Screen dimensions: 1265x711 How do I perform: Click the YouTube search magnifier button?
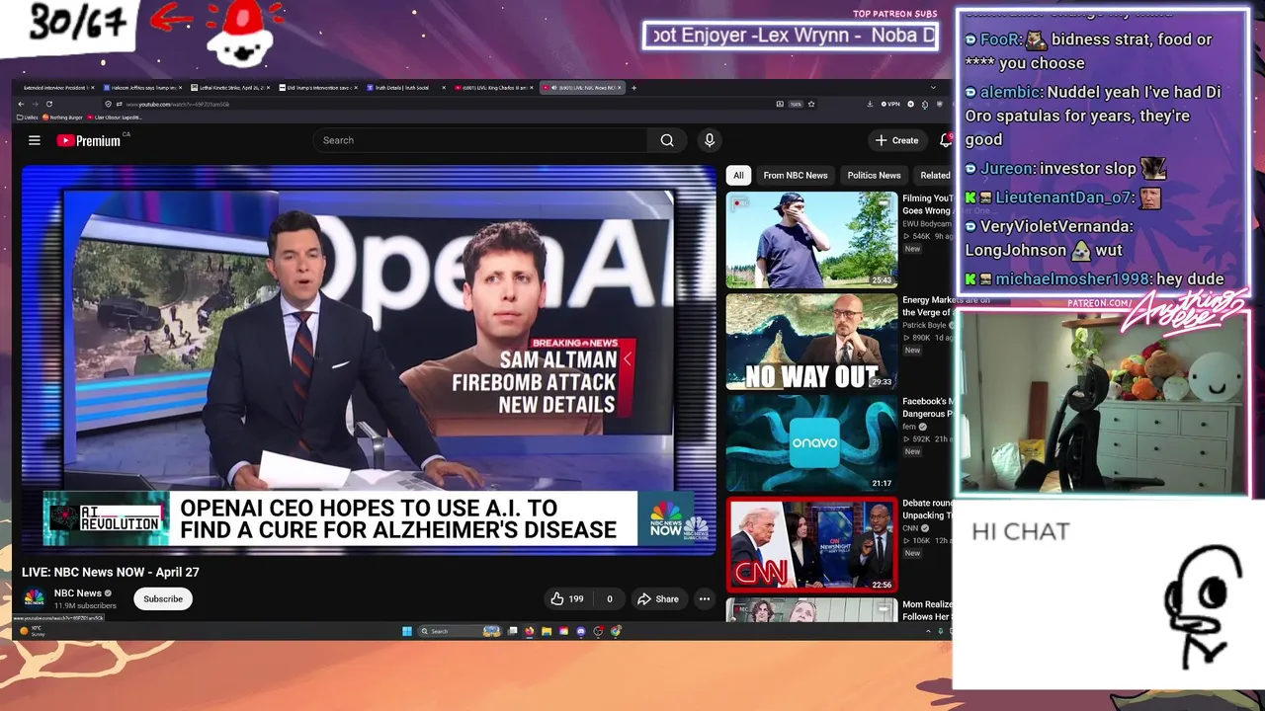coord(667,140)
